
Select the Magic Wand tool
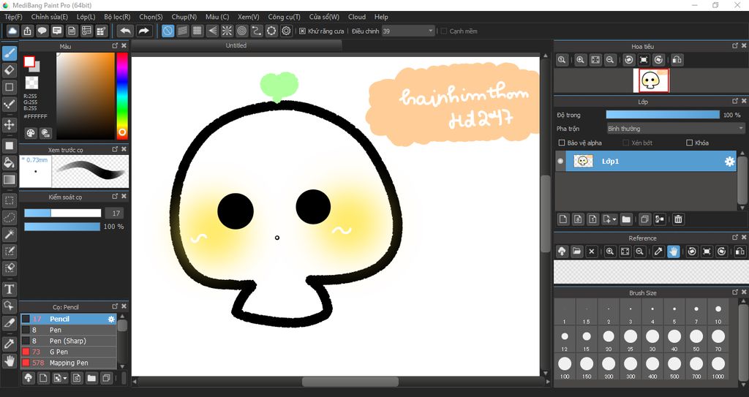(x=9, y=234)
